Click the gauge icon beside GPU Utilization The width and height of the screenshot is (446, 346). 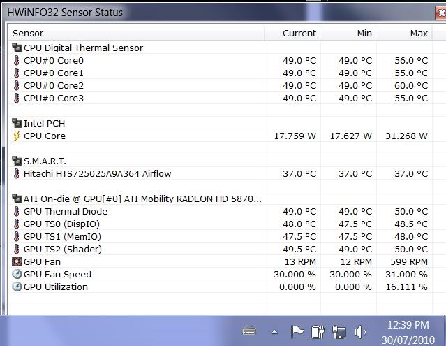[x=17, y=287]
